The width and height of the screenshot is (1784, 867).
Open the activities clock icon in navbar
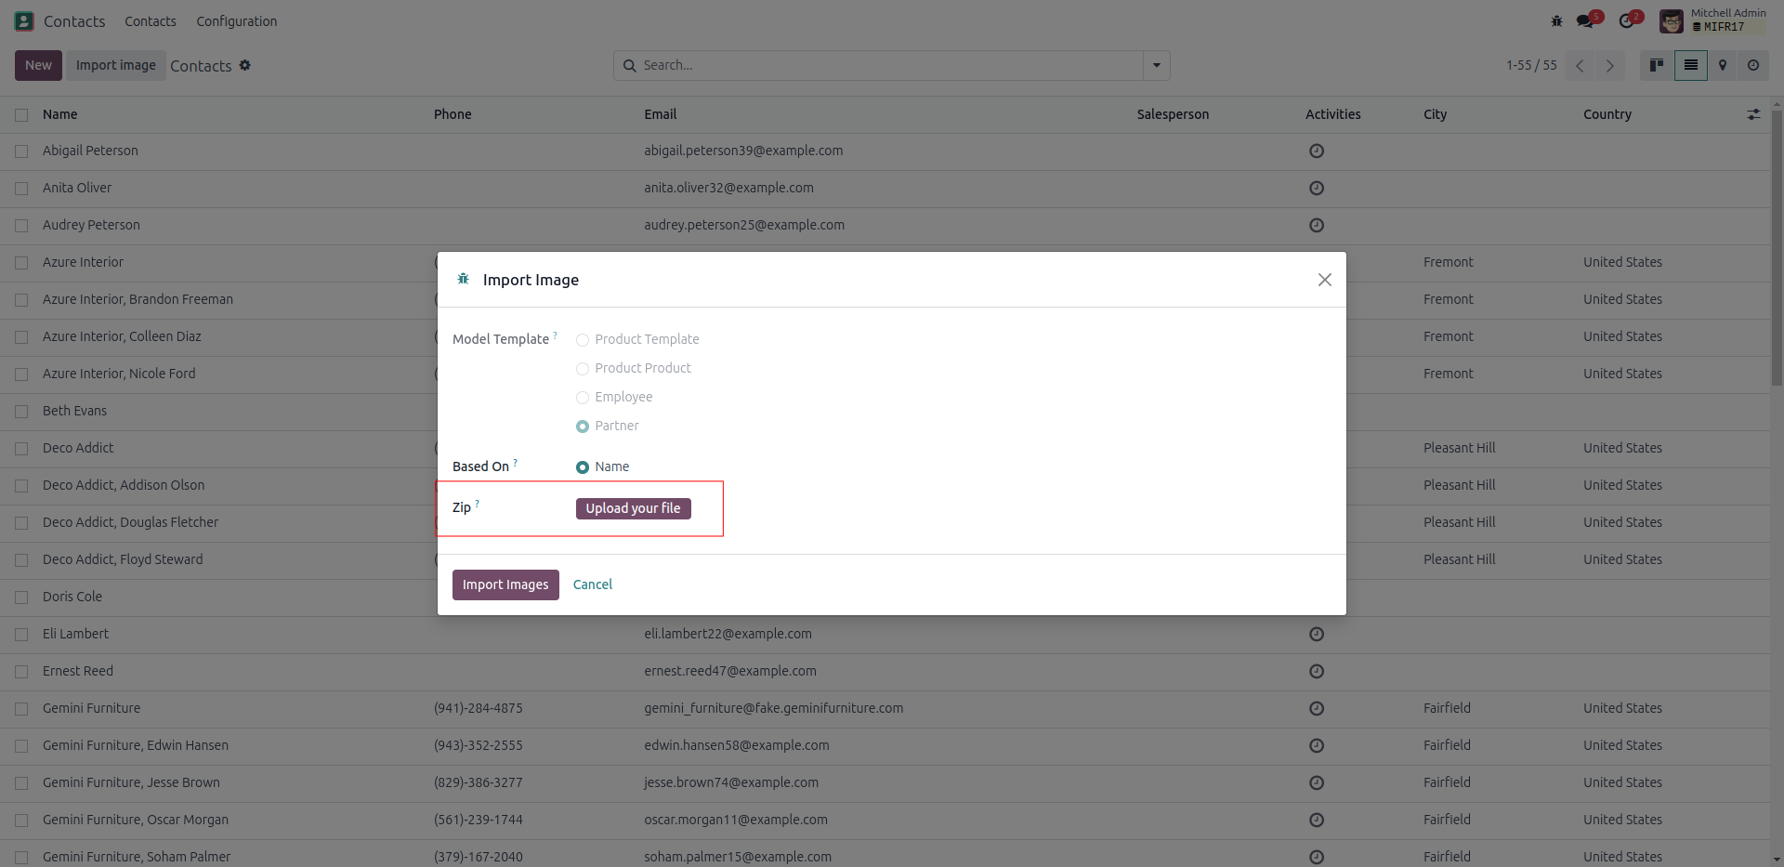[1627, 20]
